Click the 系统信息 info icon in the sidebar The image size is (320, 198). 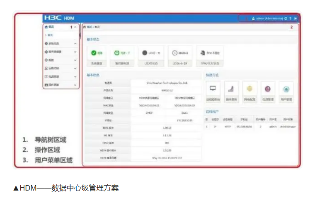click(x=46, y=43)
